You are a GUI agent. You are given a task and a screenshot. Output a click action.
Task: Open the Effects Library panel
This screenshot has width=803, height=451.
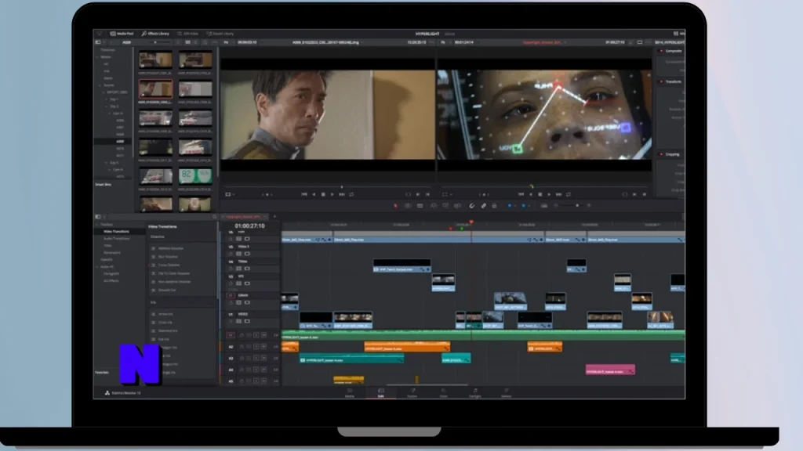coord(155,34)
